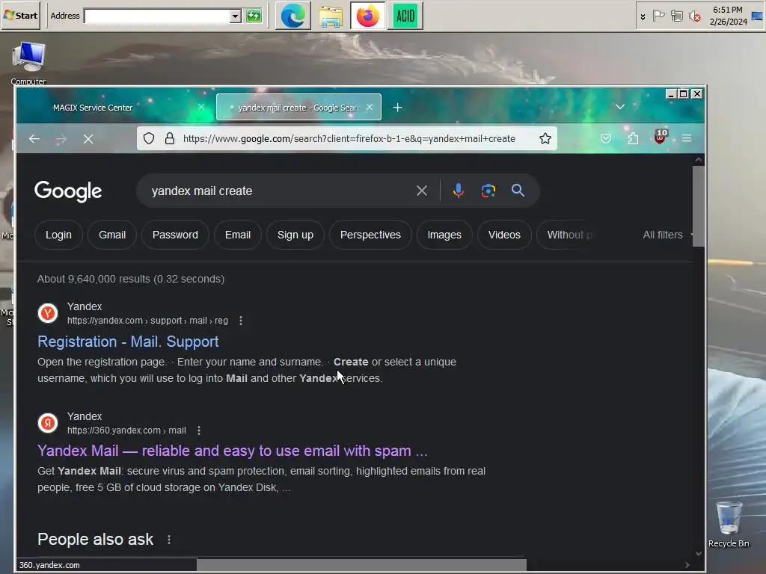Click the Start button
This screenshot has height=574, width=766.
point(20,16)
